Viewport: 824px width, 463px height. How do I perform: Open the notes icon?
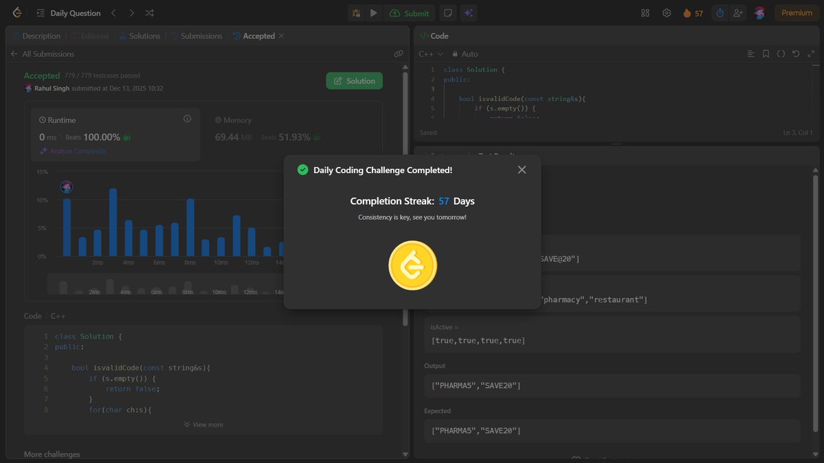[x=447, y=13]
